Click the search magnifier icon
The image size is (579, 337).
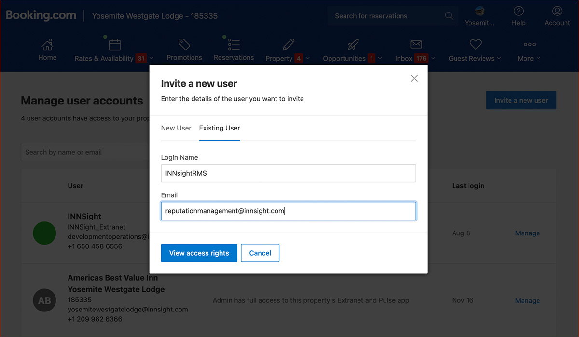(x=449, y=16)
